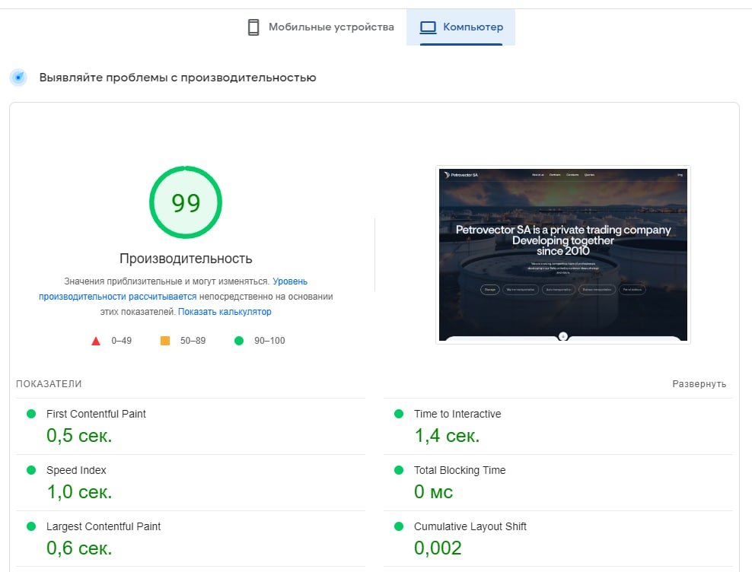This screenshot has width=752, height=572.
Task: Click the Cumulative Layout Shift label
Action: coord(470,526)
